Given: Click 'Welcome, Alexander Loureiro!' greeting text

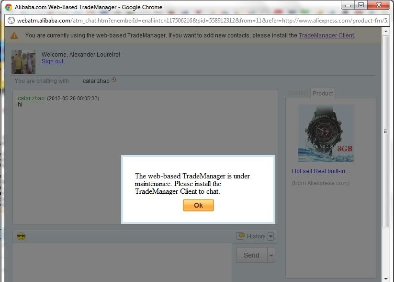Looking at the screenshot, I should tap(81, 54).
